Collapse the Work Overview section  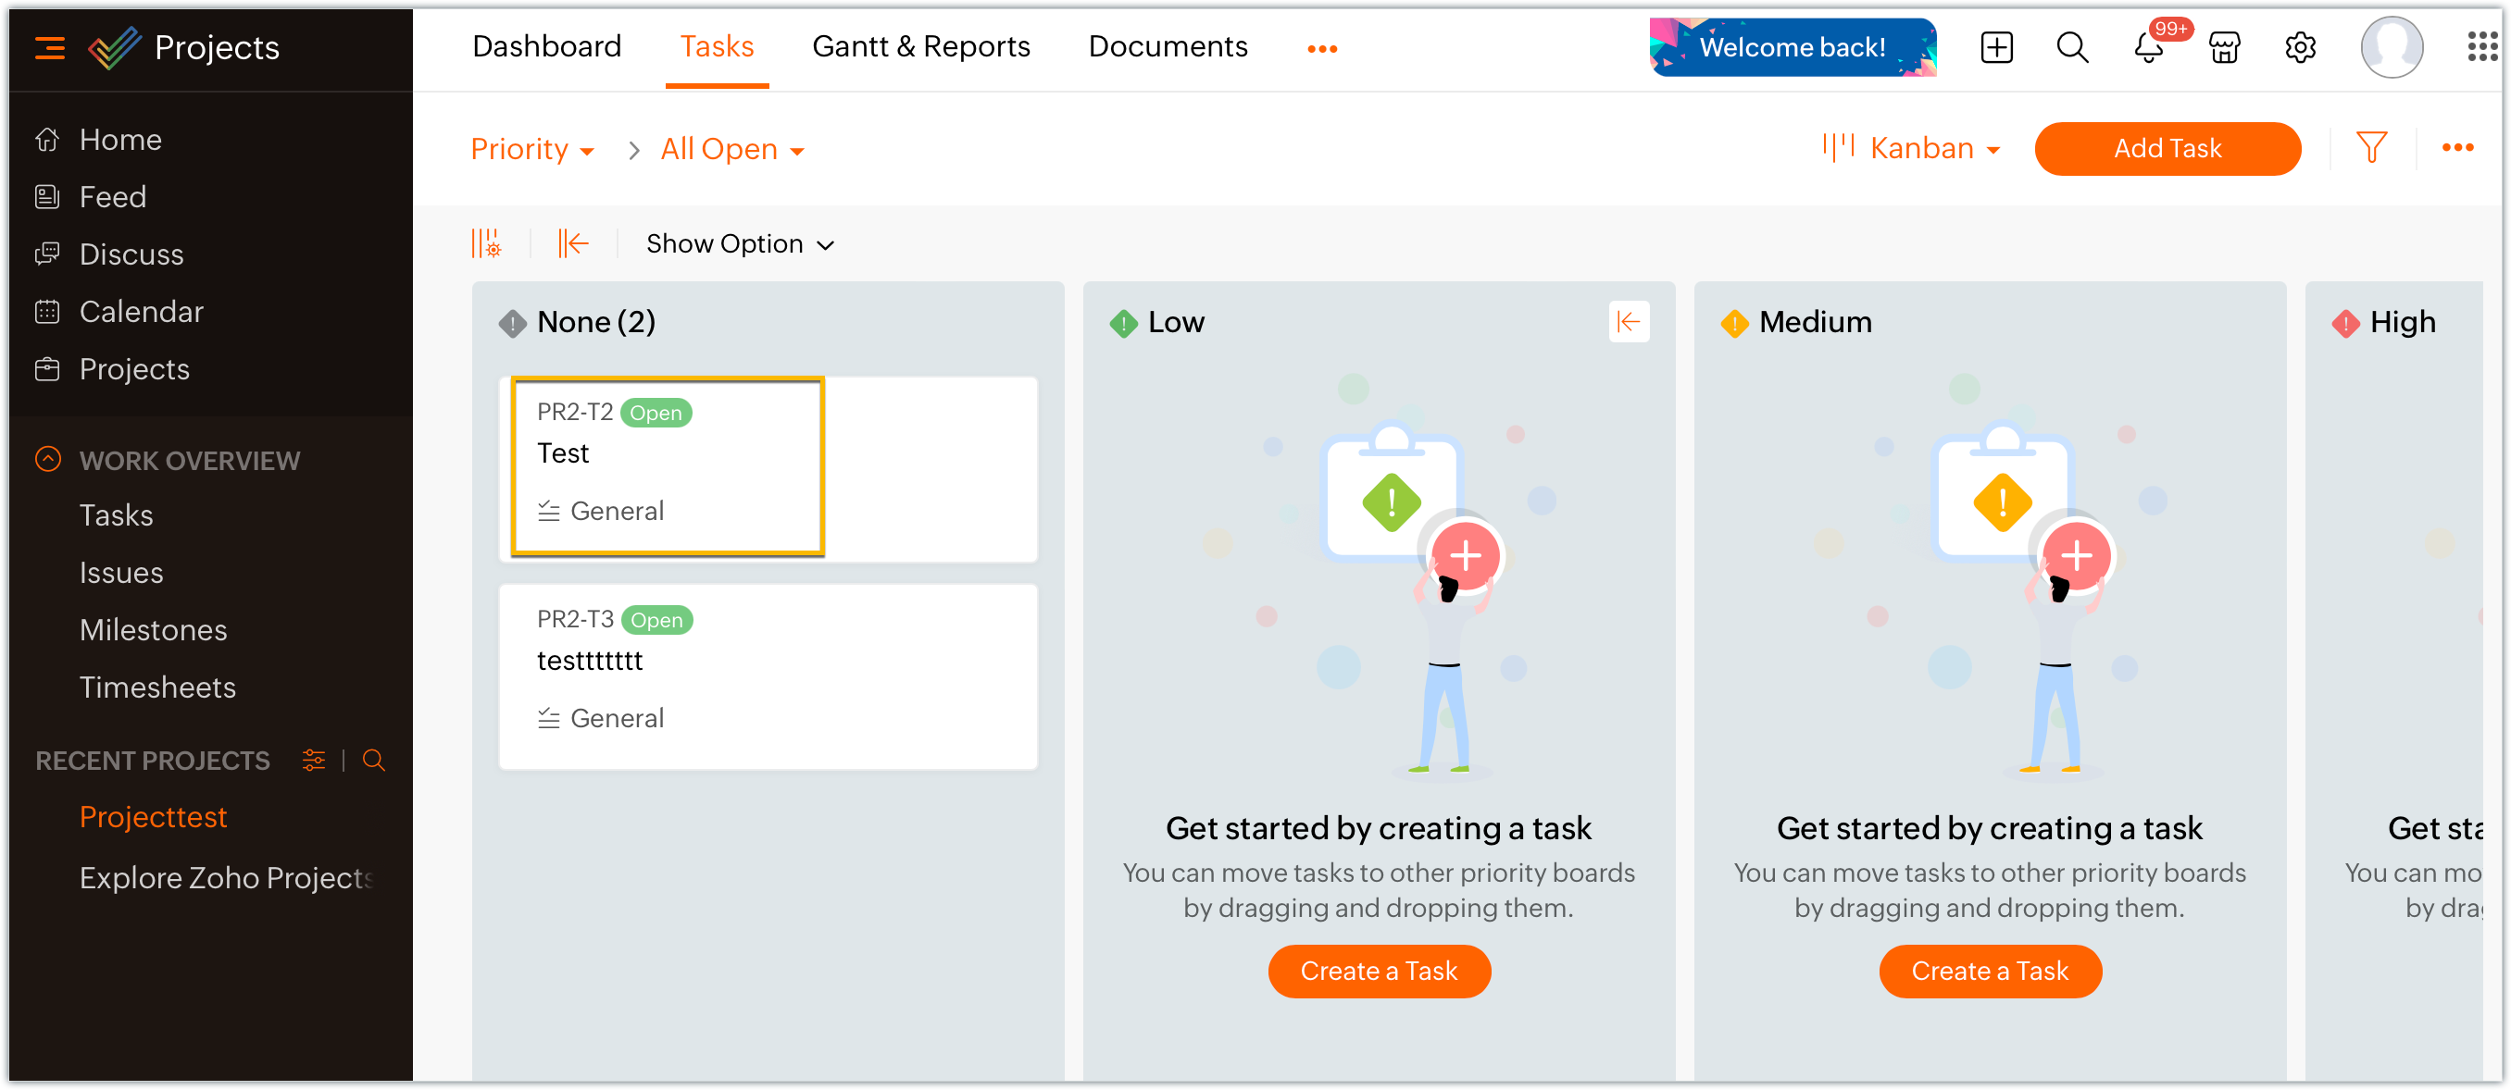coord(48,459)
